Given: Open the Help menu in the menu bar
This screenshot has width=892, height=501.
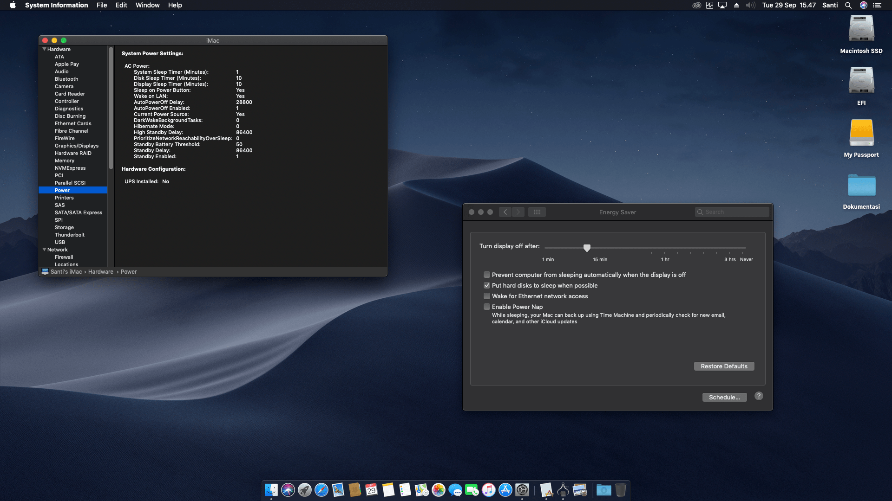Looking at the screenshot, I should coord(175,5).
